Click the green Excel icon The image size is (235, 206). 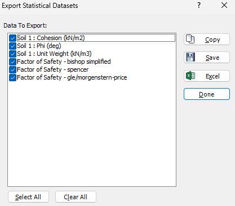tap(190, 76)
